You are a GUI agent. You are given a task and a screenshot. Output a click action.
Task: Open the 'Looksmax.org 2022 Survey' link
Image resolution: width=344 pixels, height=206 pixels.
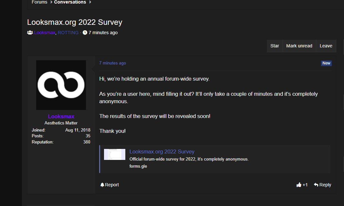(162, 152)
